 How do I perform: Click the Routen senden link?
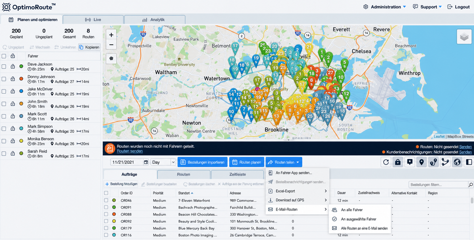tap(130, 151)
